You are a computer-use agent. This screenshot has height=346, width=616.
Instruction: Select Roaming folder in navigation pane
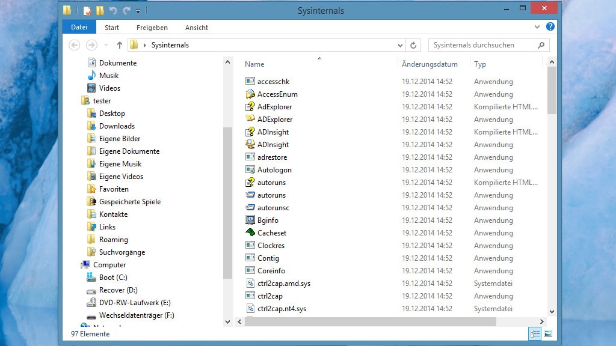114,239
